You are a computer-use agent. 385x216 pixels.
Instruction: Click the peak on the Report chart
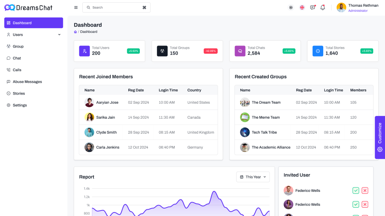(214, 192)
